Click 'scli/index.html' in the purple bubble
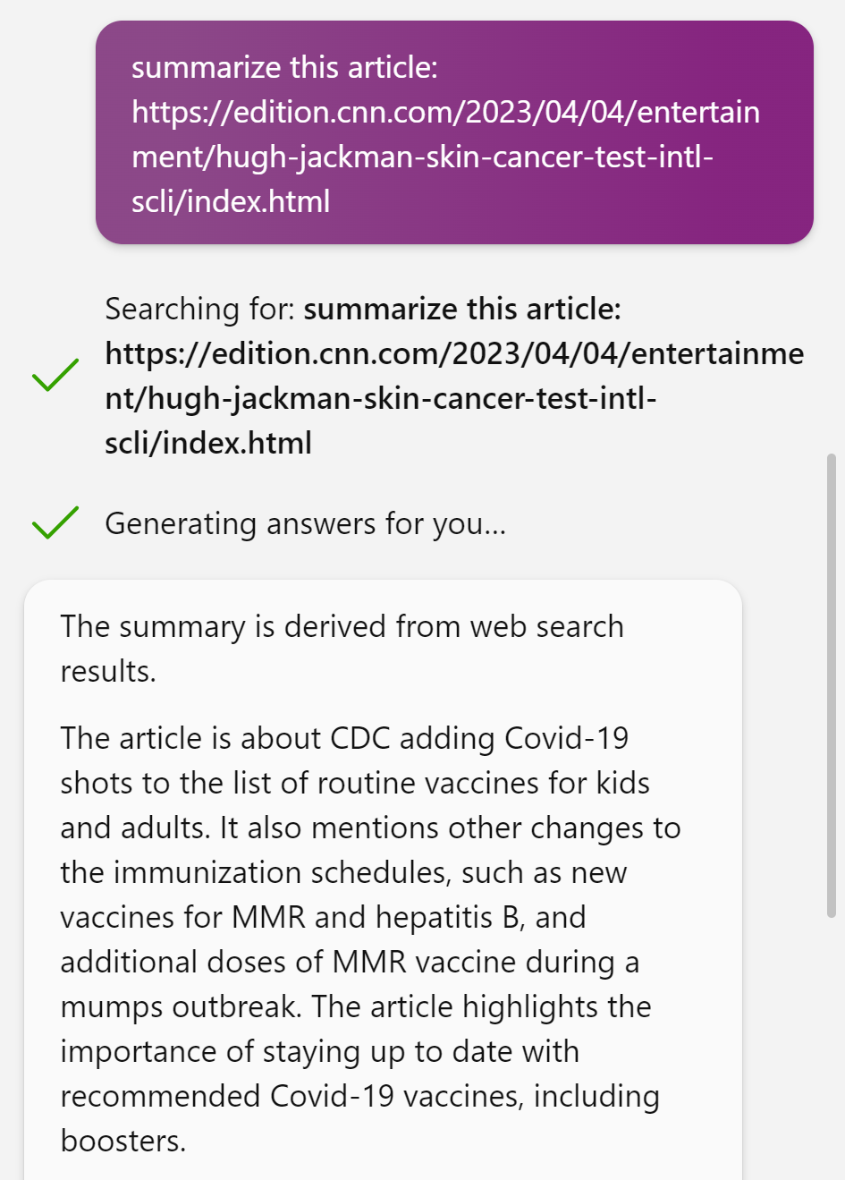845x1180 pixels. pyautogui.click(x=231, y=201)
